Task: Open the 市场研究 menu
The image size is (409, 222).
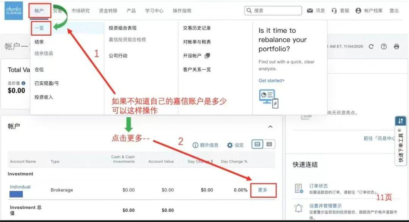Action: coord(81,11)
